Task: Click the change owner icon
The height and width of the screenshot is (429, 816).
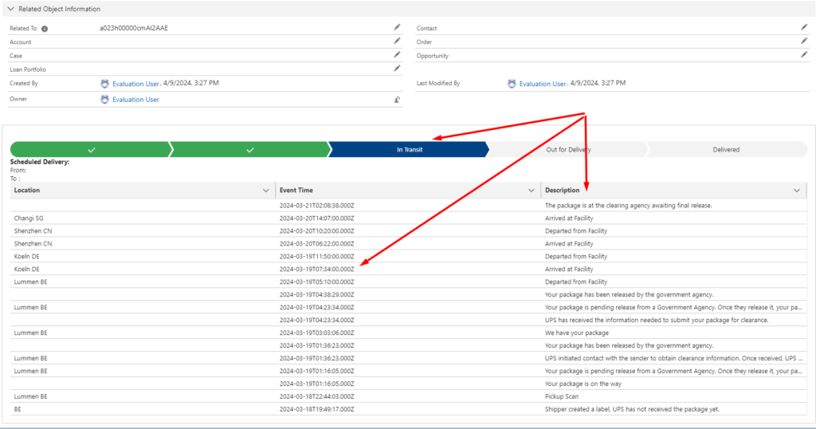Action: tap(397, 100)
